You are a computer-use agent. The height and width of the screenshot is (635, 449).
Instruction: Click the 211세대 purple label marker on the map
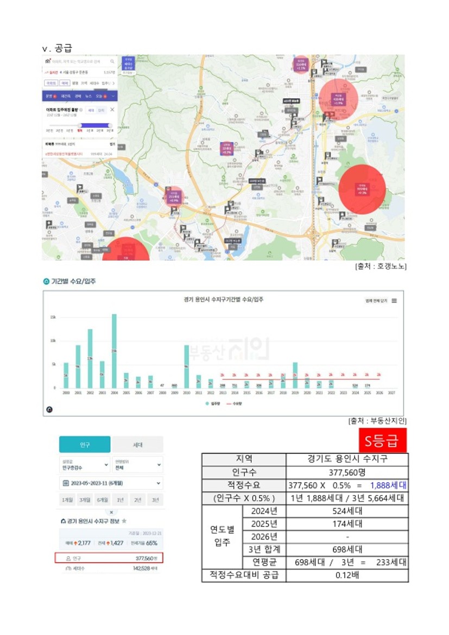[x=174, y=197]
